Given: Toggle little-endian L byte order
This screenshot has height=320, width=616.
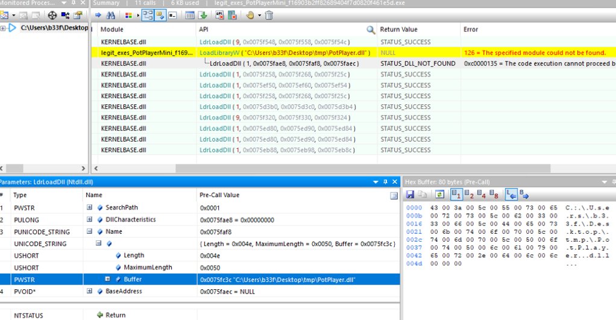Looking at the screenshot, I should click(x=511, y=194).
